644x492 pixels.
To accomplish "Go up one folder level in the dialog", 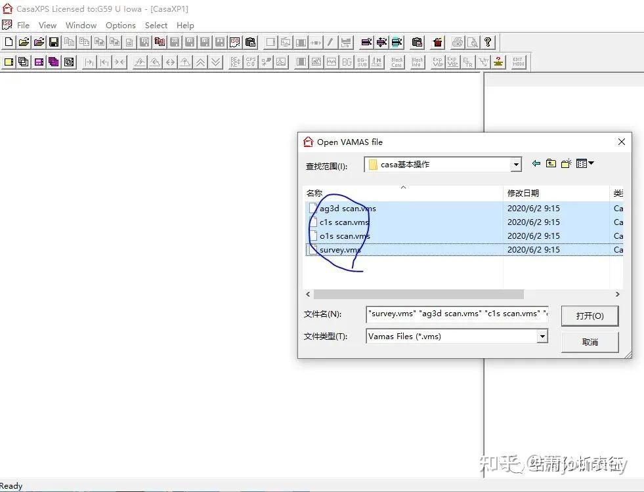I will pos(551,163).
